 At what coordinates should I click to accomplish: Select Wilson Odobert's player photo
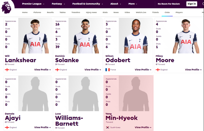[x=136, y=36]
